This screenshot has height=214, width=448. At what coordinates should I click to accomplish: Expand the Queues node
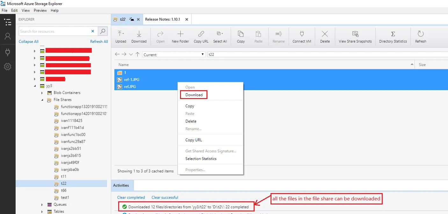point(42,204)
